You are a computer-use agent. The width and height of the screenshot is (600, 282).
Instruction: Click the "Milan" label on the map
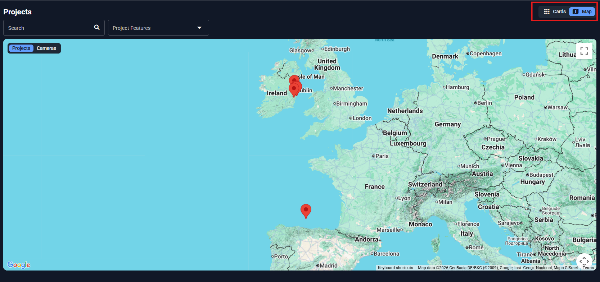tap(445, 202)
